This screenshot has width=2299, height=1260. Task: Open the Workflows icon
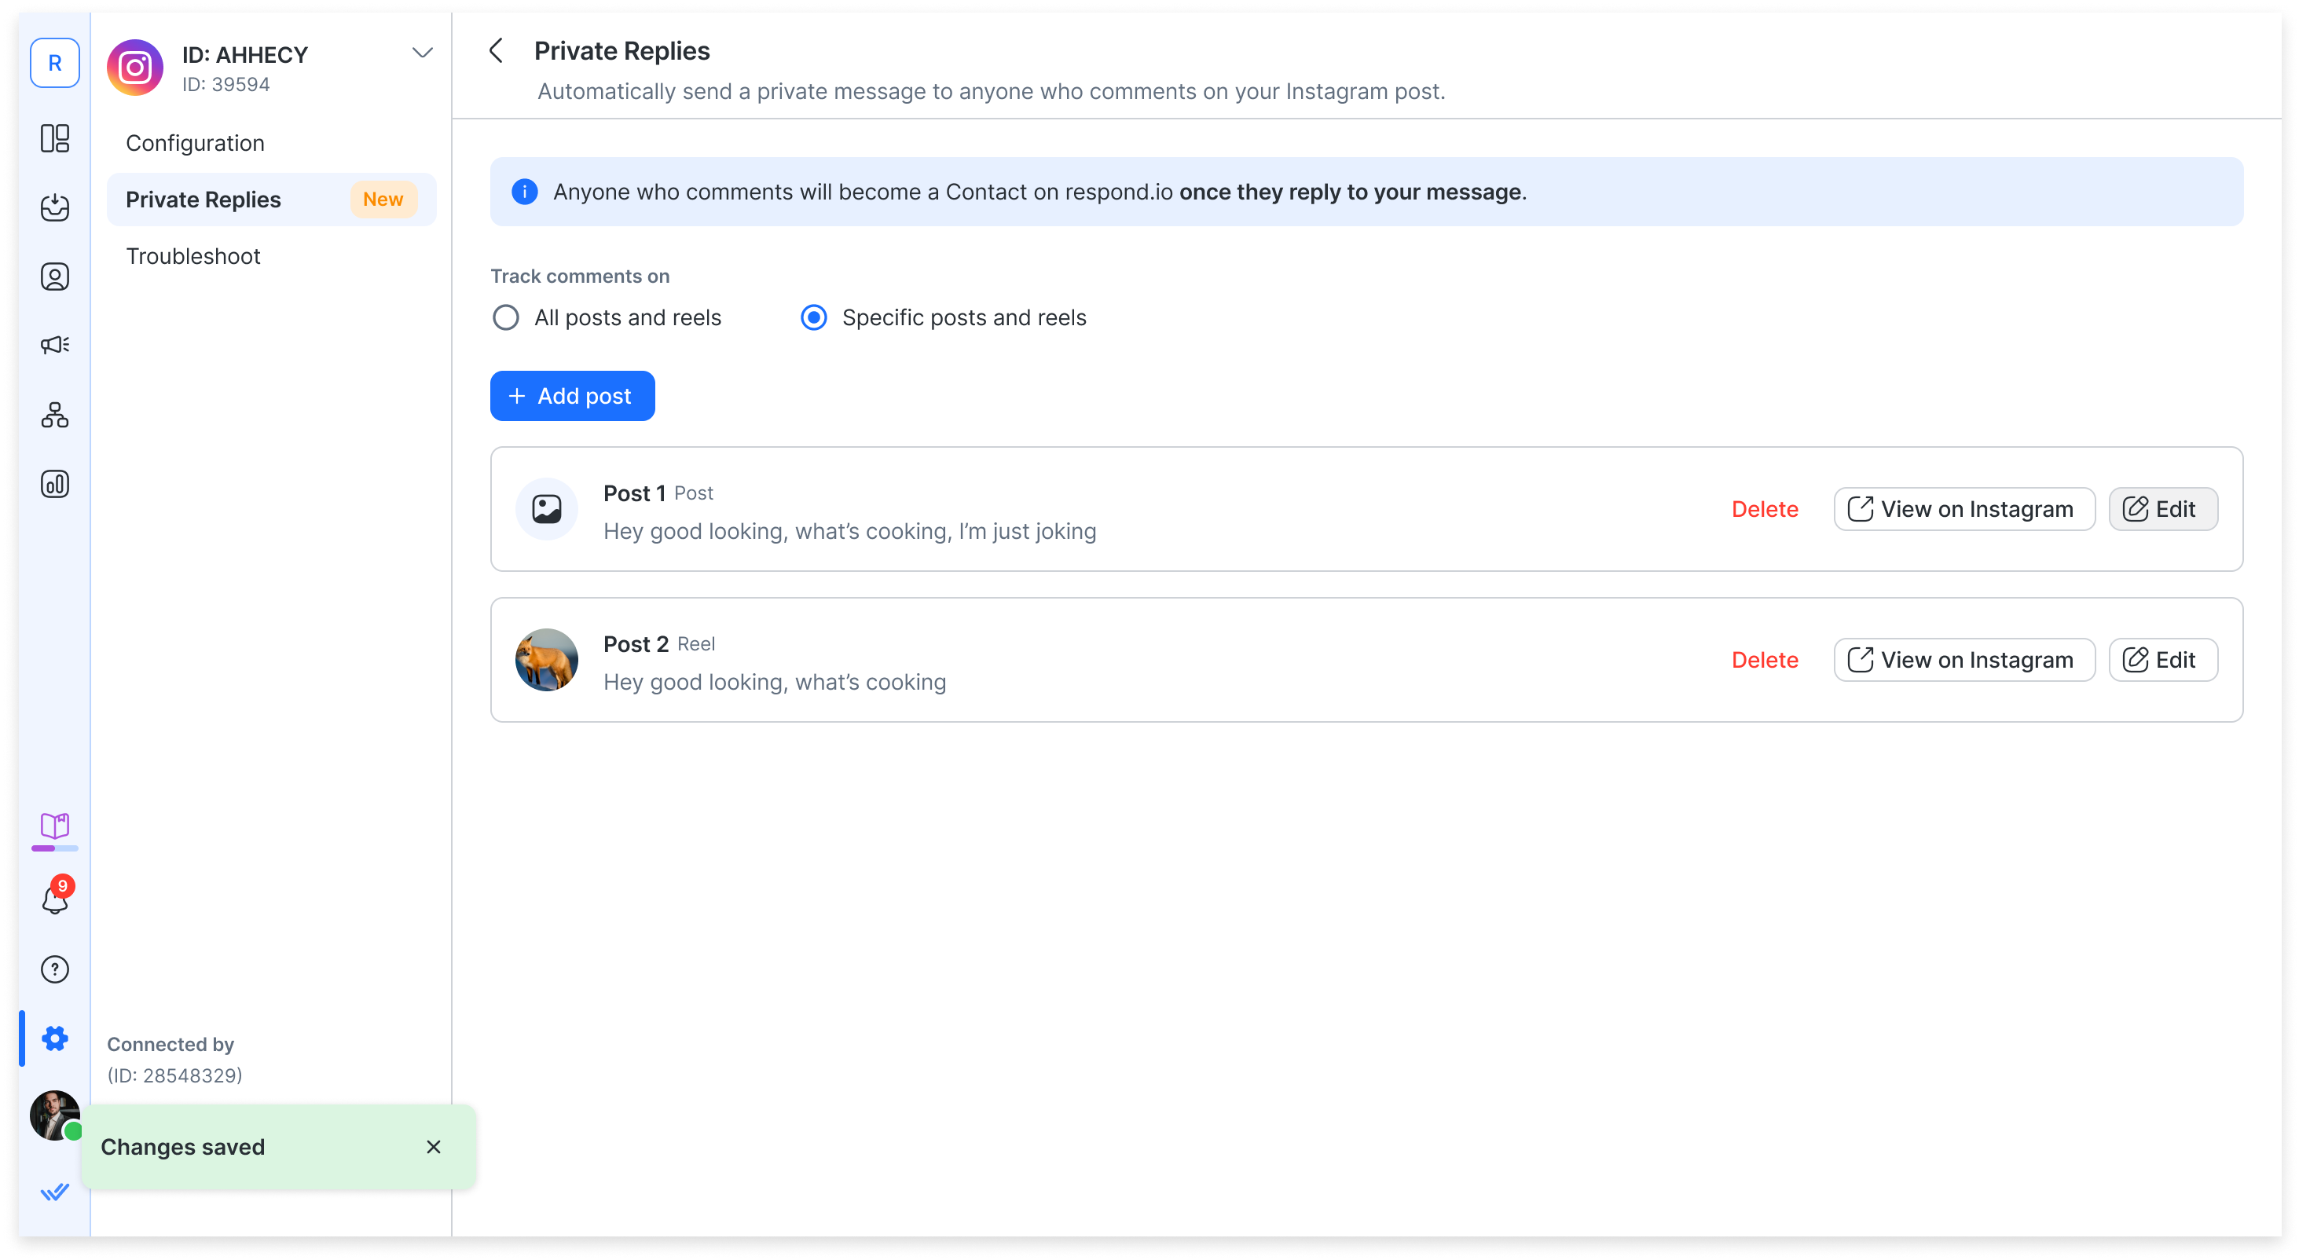(x=54, y=415)
